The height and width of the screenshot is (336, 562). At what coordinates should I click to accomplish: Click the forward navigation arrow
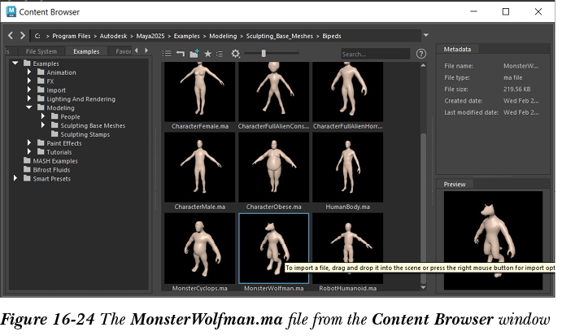pyautogui.click(x=22, y=35)
